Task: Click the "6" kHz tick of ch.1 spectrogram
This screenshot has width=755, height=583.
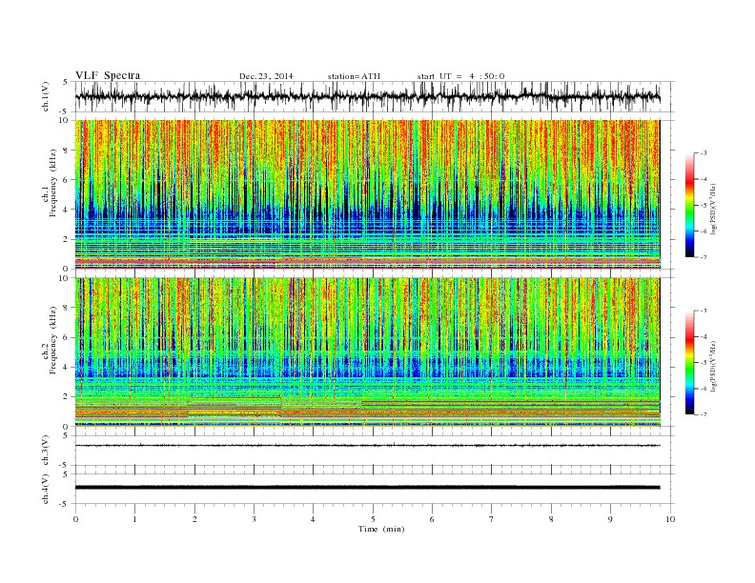Action: (x=66, y=180)
